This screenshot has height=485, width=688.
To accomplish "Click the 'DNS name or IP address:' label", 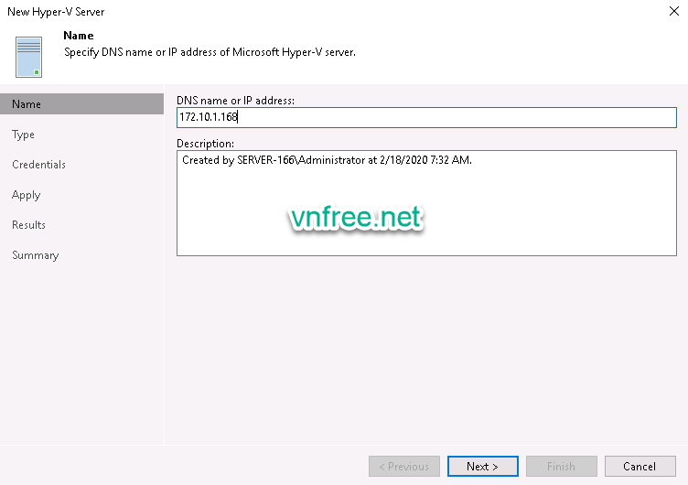I will pos(235,99).
